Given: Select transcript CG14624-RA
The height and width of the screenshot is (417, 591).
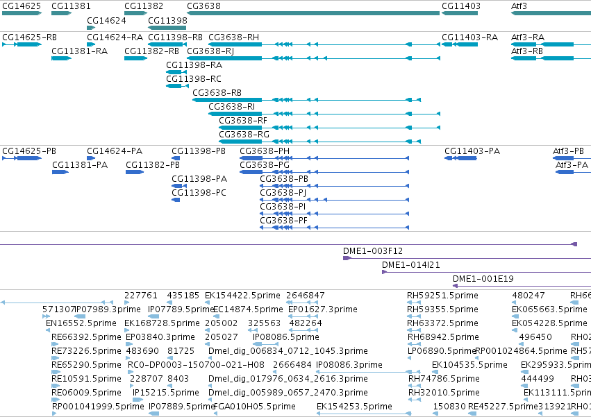Looking at the screenshot, I should click(91, 44).
